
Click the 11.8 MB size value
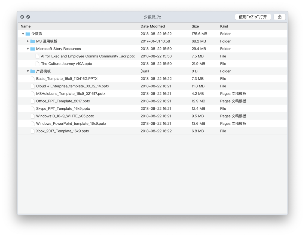pyautogui.click(x=198, y=86)
